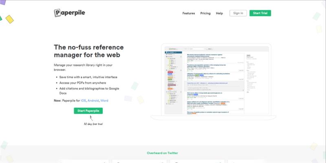Click the '30 day free trial' handwritten note
The image size is (326, 163).
(x=93, y=123)
